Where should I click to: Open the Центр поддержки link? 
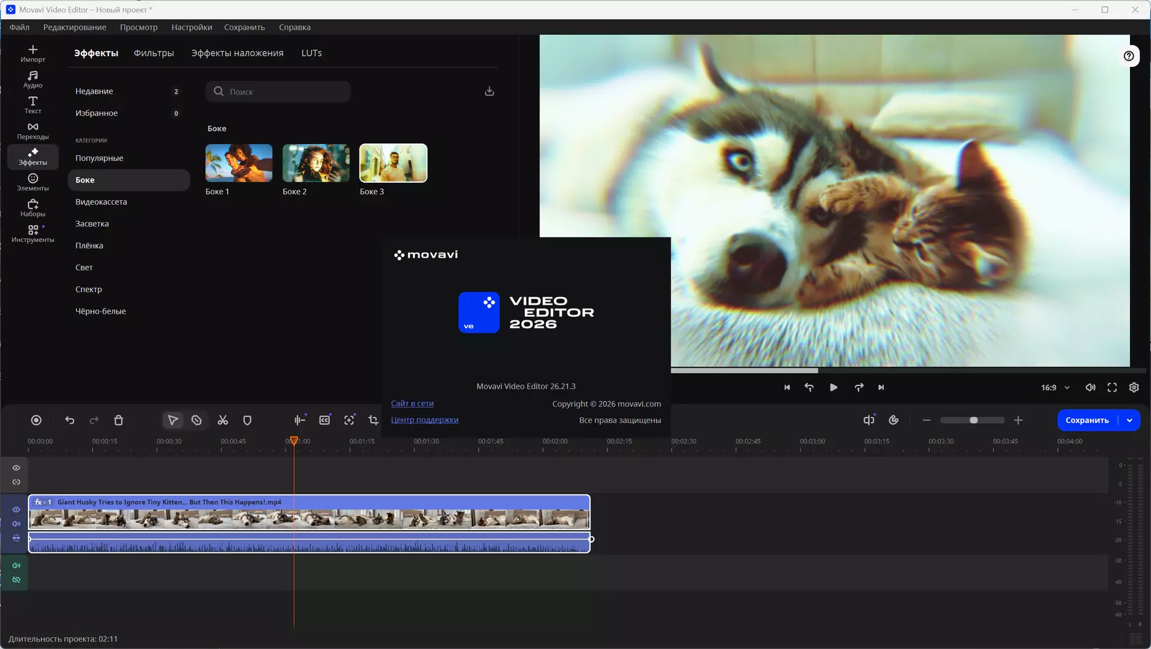tap(424, 420)
